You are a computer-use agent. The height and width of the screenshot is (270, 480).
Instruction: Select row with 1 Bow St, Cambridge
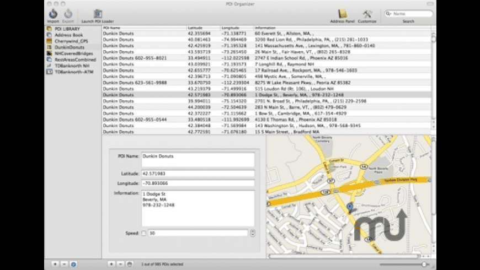(266, 113)
